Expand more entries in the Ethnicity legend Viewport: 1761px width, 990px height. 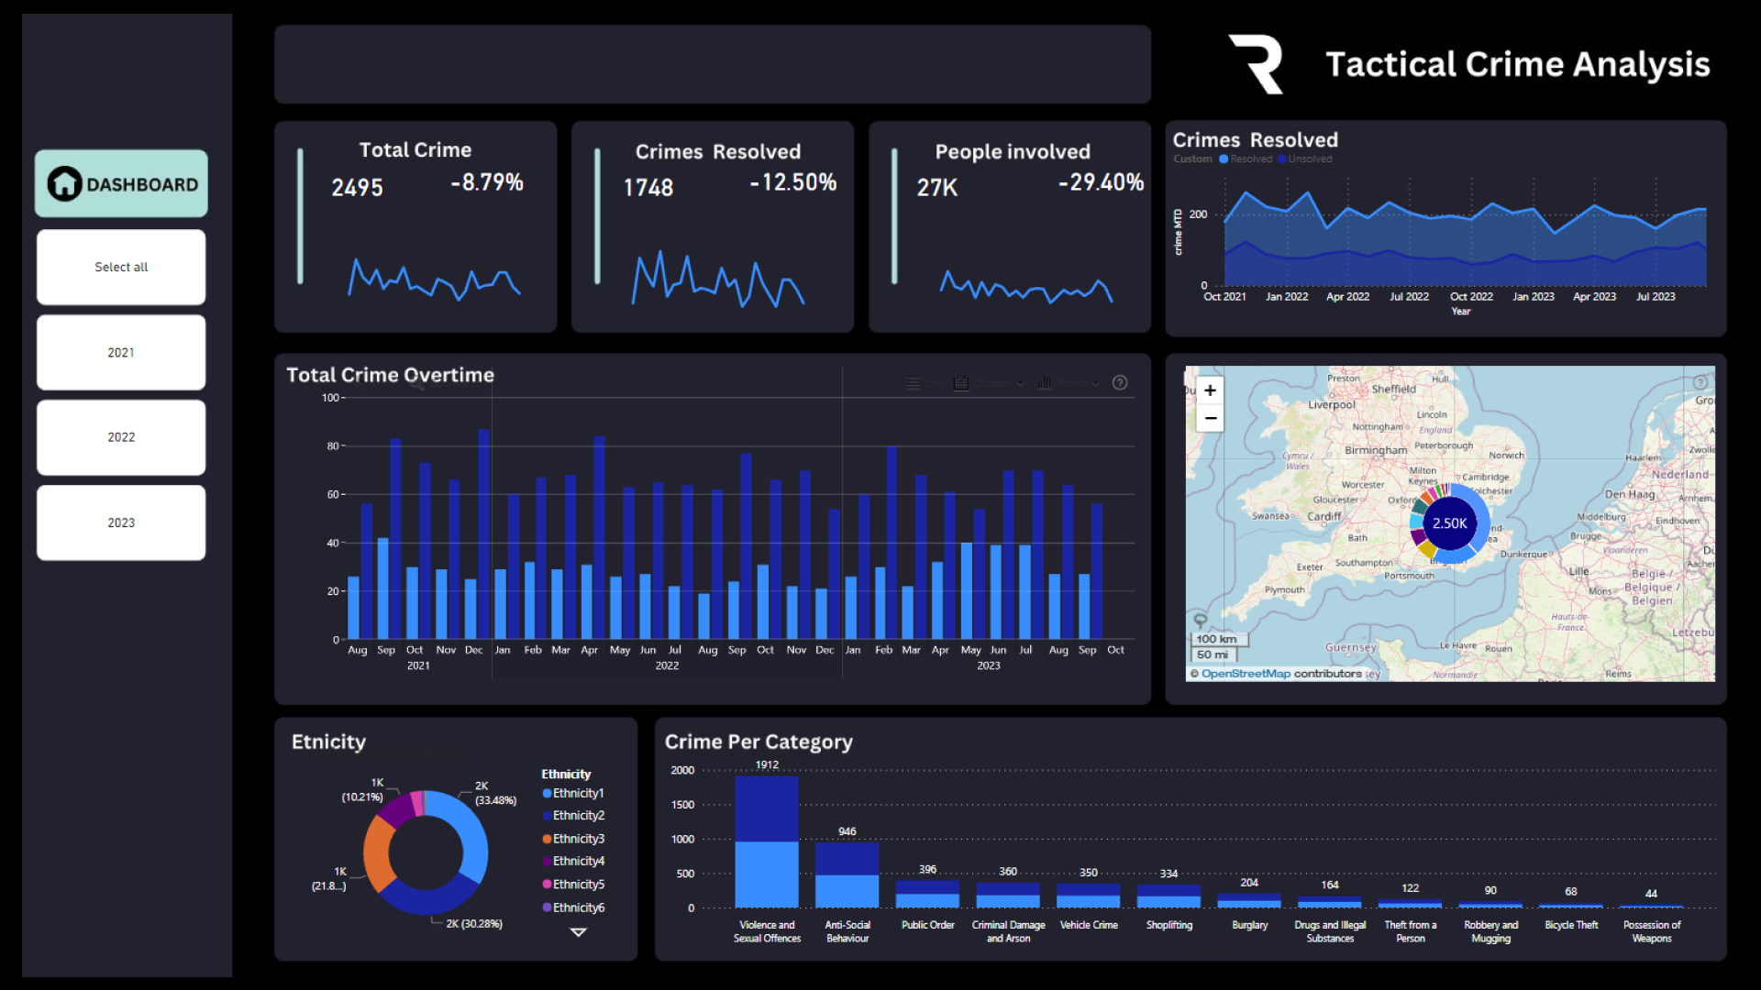tap(579, 932)
